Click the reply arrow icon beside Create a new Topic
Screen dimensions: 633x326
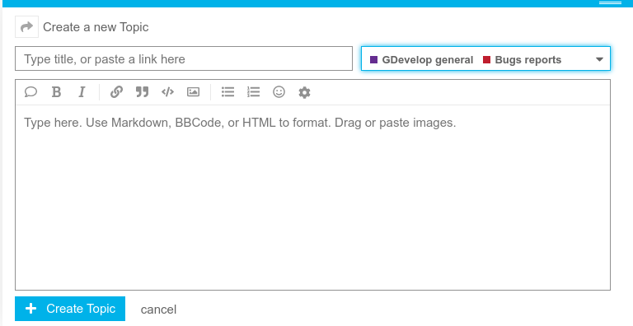coord(26,27)
